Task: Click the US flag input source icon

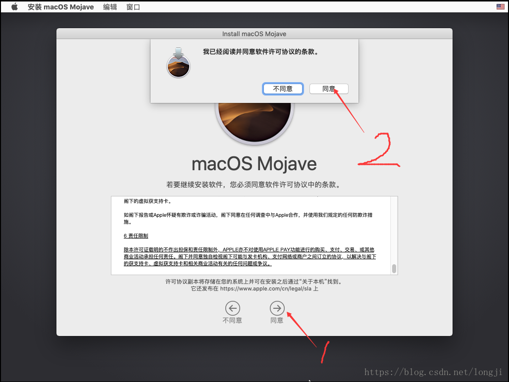Action: click(x=500, y=6)
